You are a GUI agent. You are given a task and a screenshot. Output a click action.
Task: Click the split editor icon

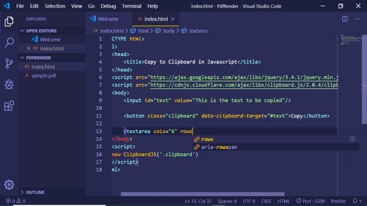tap(345, 19)
